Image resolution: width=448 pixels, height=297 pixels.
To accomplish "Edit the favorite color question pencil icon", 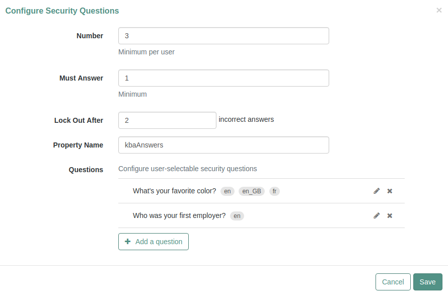I will pyautogui.click(x=377, y=191).
